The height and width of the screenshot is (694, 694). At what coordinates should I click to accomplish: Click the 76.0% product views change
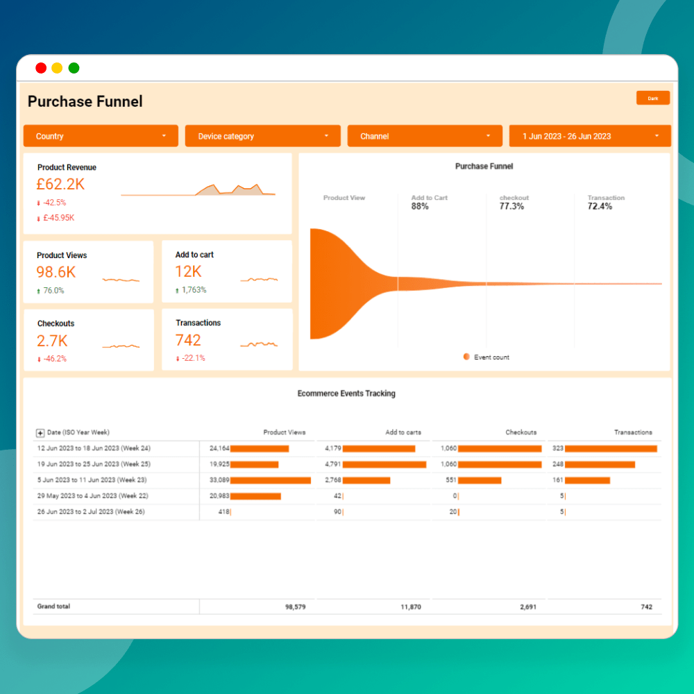point(51,291)
